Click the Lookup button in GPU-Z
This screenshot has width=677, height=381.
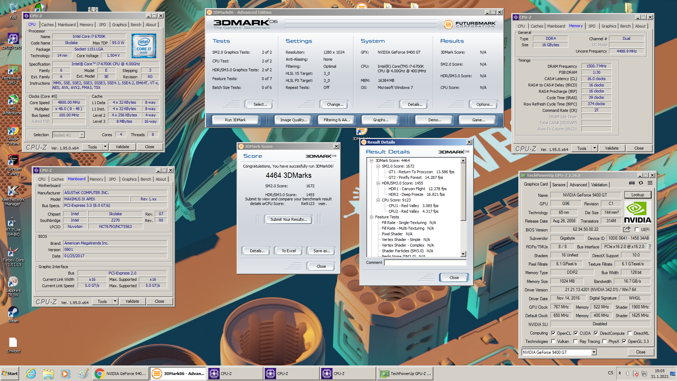coord(638,195)
